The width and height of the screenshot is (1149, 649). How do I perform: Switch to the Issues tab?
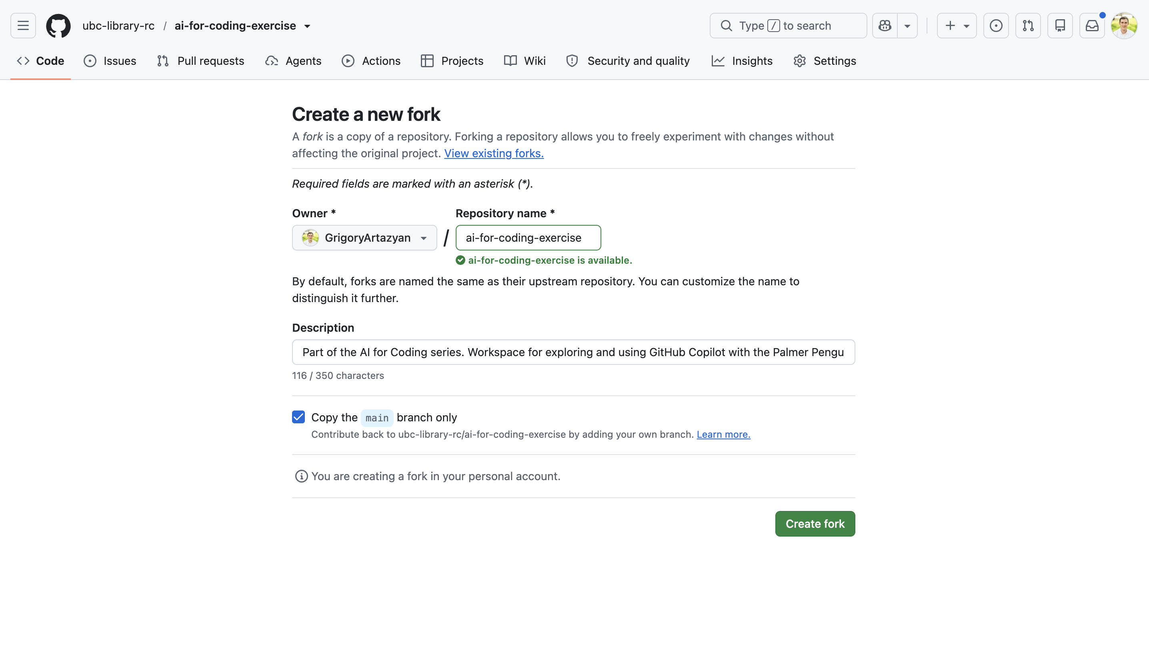coord(110,61)
